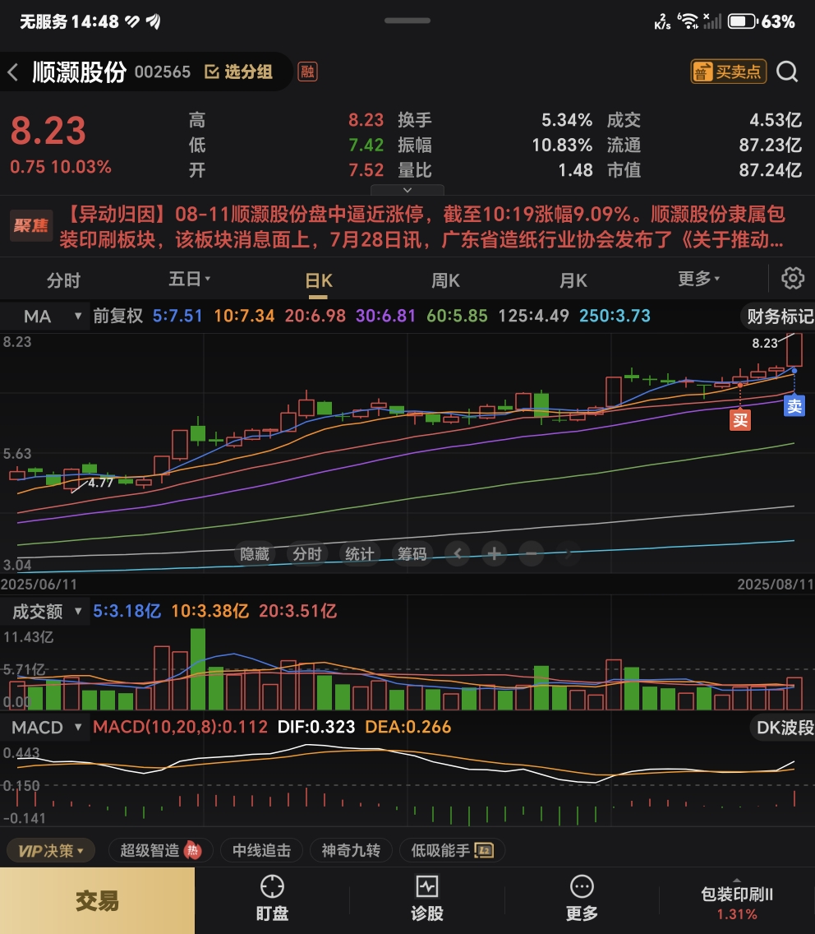Change 前复权 adjustment mode
The width and height of the screenshot is (815, 934).
coord(117,316)
